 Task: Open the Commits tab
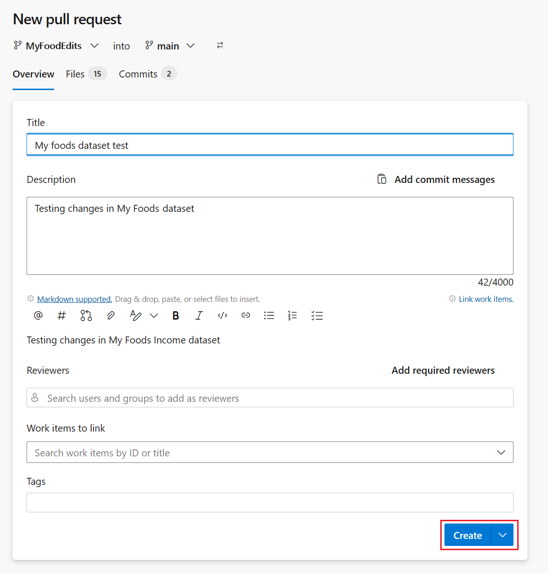[138, 74]
